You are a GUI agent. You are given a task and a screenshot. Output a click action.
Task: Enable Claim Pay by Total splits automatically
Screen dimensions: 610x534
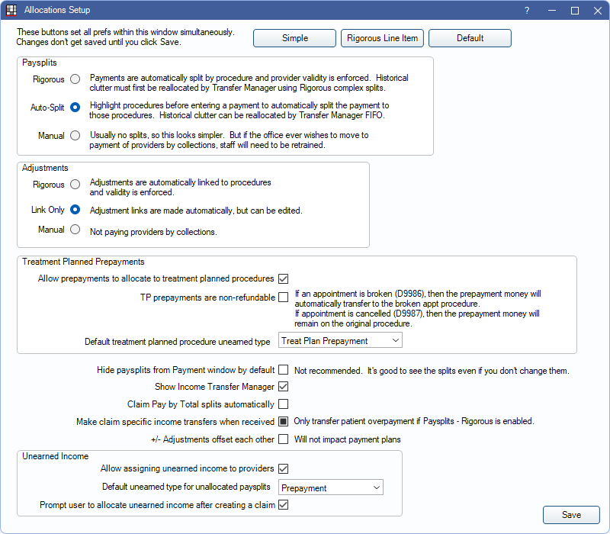point(283,404)
